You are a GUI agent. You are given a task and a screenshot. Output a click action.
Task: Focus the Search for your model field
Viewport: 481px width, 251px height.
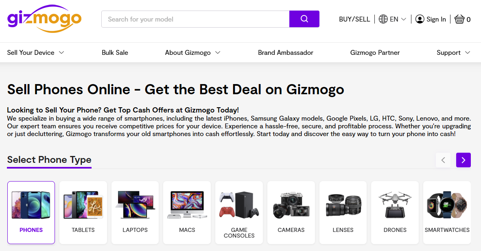point(195,19)
